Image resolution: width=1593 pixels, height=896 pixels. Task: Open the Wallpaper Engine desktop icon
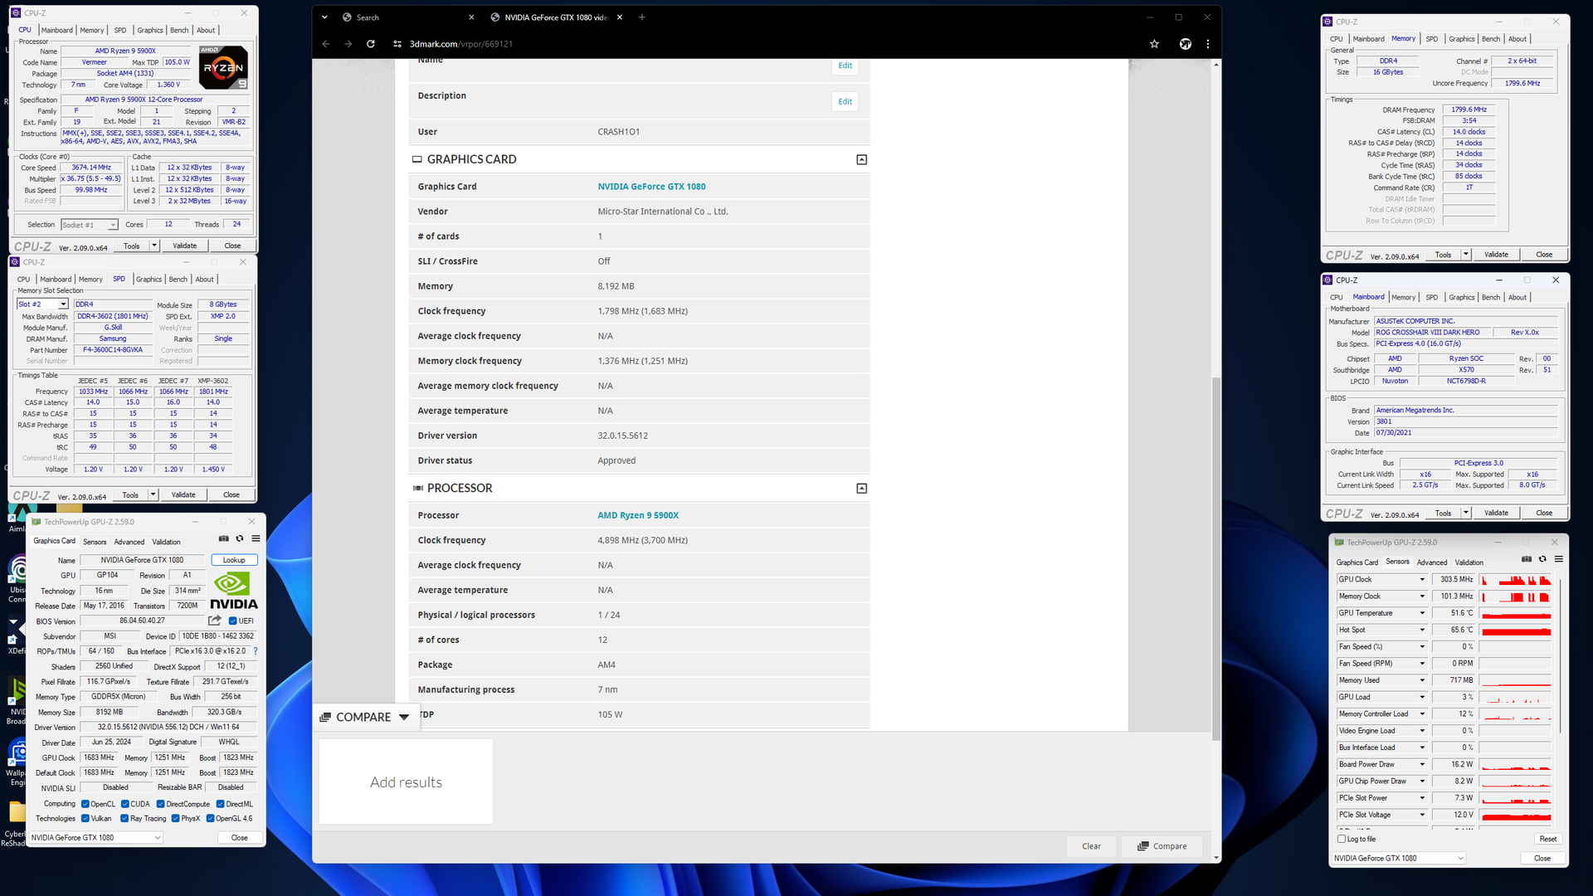[17, 762]
